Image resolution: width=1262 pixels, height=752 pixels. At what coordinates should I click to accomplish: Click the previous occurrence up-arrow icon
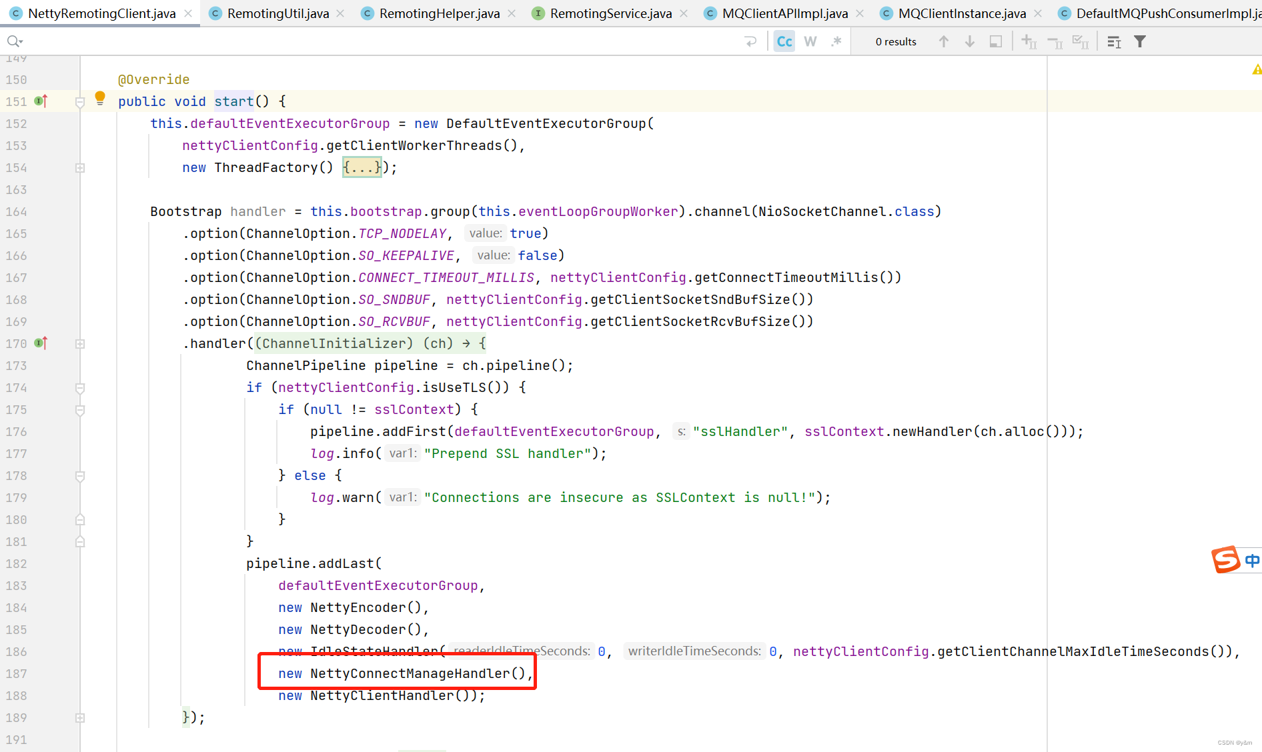943,41
